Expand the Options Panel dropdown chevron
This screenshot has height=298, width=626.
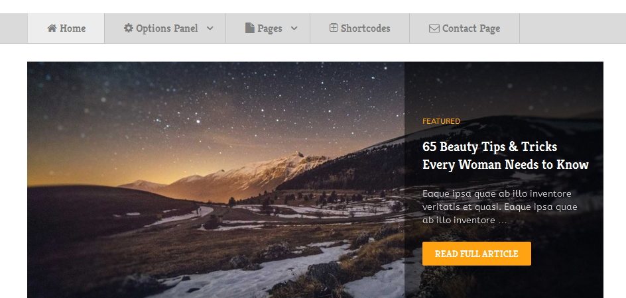point(210,28)
